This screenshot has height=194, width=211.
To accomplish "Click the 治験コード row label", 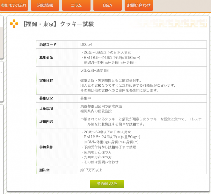I will 48,44.
